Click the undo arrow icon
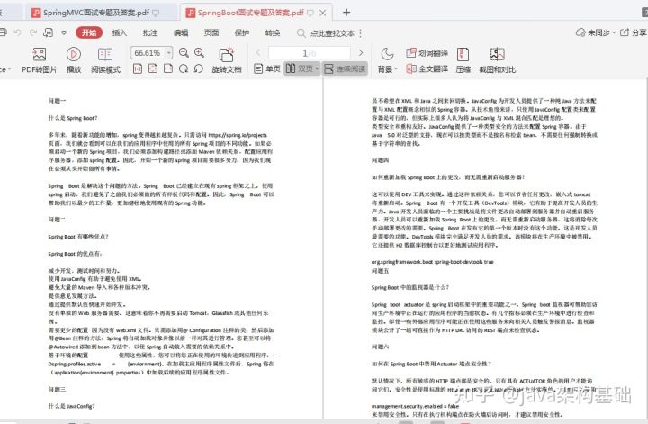648x424 pixels. [17, 32]
